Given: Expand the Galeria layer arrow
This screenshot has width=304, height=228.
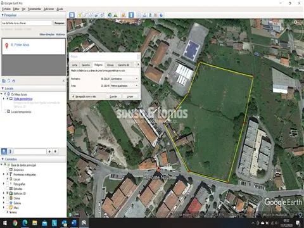Looking at the screenshot, I should pos(4,203).
